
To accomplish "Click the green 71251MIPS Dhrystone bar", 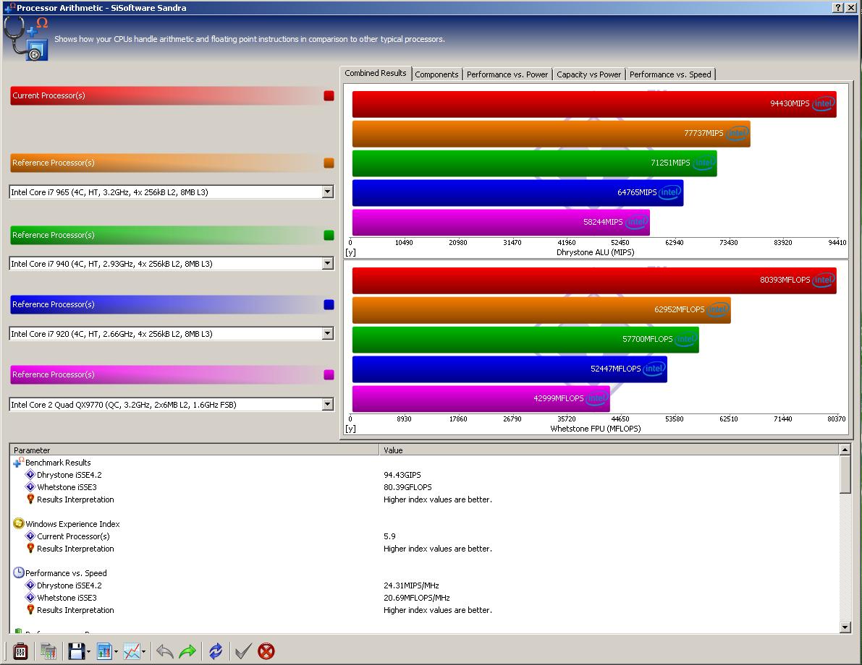I will (x=534, y=163).
